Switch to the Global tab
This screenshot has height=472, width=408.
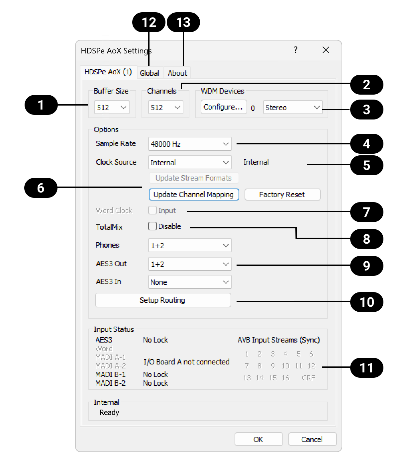click(x=149, y=73)
